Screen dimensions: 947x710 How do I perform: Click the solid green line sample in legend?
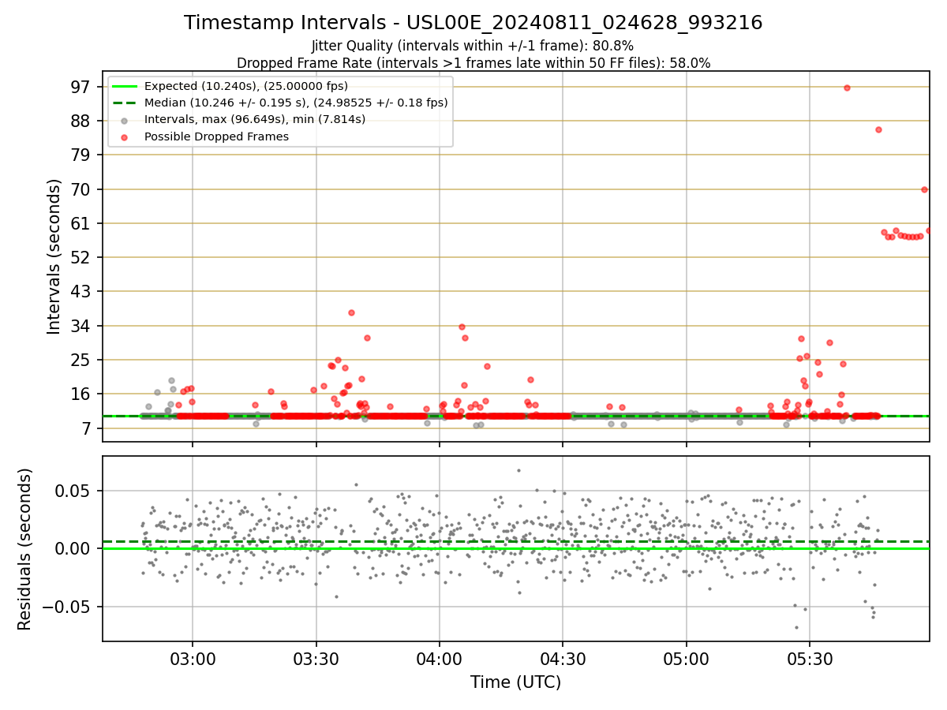click(125, 86)
